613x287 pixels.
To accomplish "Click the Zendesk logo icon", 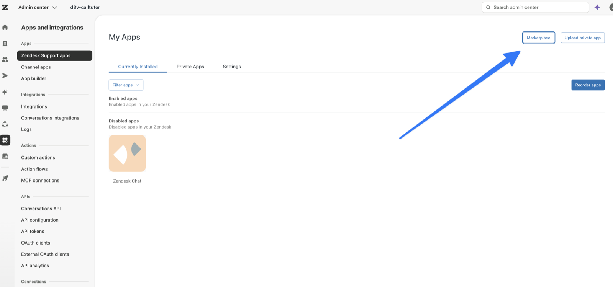I will (5, 7).
